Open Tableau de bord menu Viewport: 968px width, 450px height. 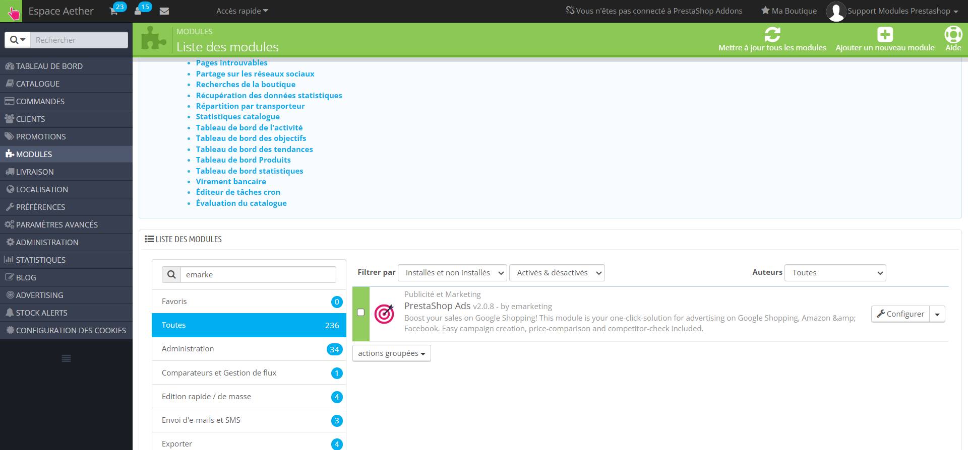coord(66,66)
